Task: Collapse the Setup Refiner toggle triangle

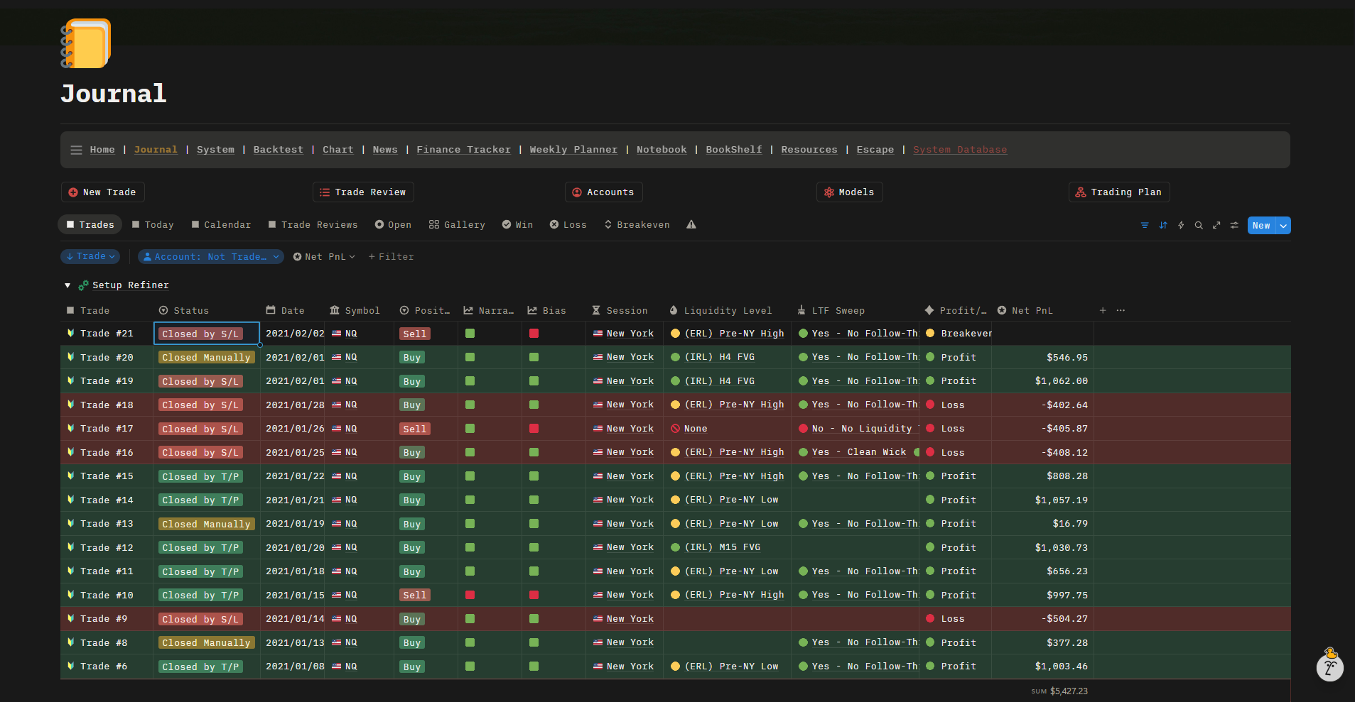Action: [68, 285]
